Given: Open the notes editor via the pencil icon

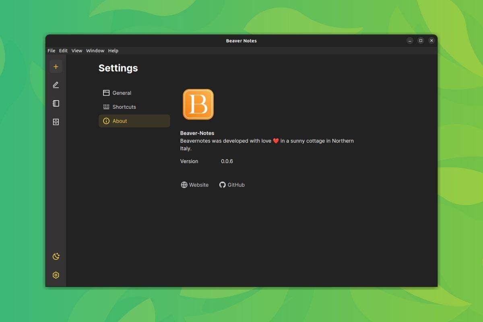Looking at the screenshot, I should 56,85.
